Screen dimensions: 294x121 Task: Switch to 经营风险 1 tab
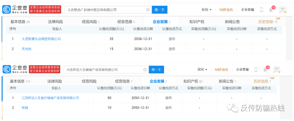coord(91,22)
